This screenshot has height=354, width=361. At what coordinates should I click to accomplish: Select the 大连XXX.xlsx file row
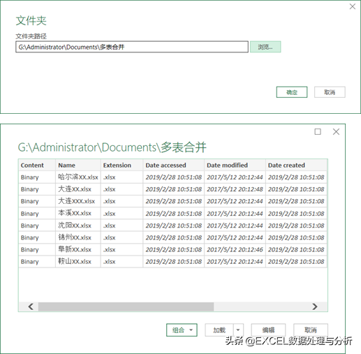(172, 201)
